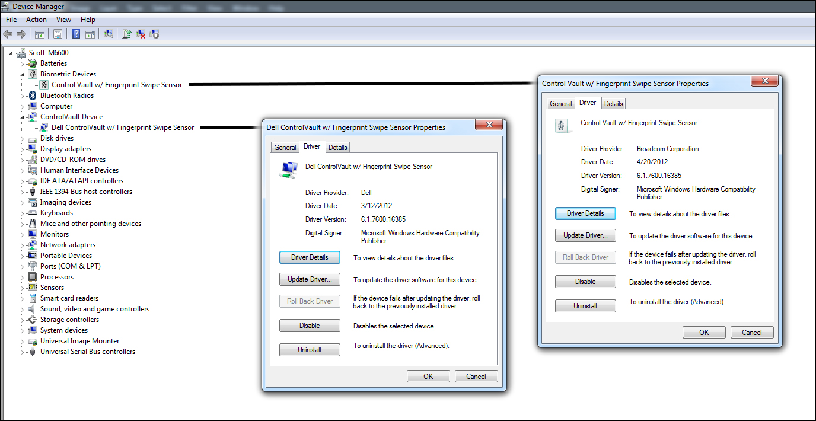816x421 pixels.
Task: Click the Update Driver Software toolbar icon
Action: click(127, 34)
